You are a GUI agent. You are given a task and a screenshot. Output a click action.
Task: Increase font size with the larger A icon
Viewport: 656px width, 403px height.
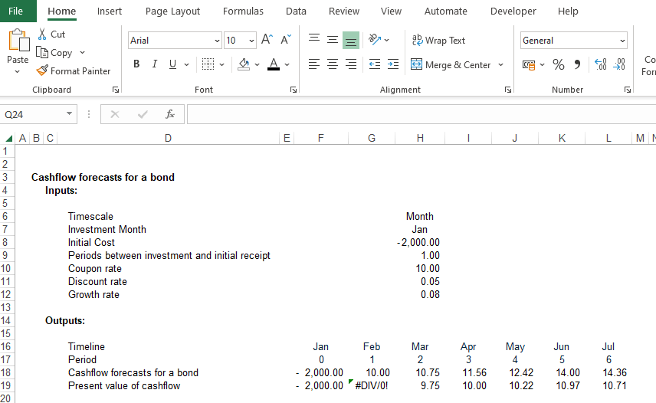pyautogui.click(x=267, y=40)
